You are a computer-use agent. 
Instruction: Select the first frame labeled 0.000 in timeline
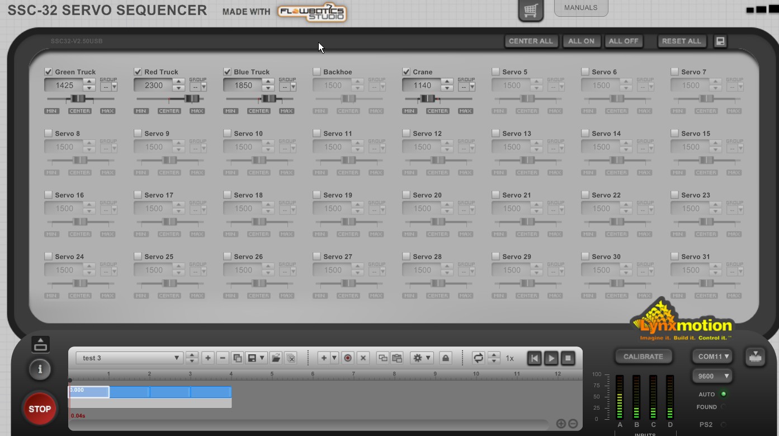[x=89, y=392]
